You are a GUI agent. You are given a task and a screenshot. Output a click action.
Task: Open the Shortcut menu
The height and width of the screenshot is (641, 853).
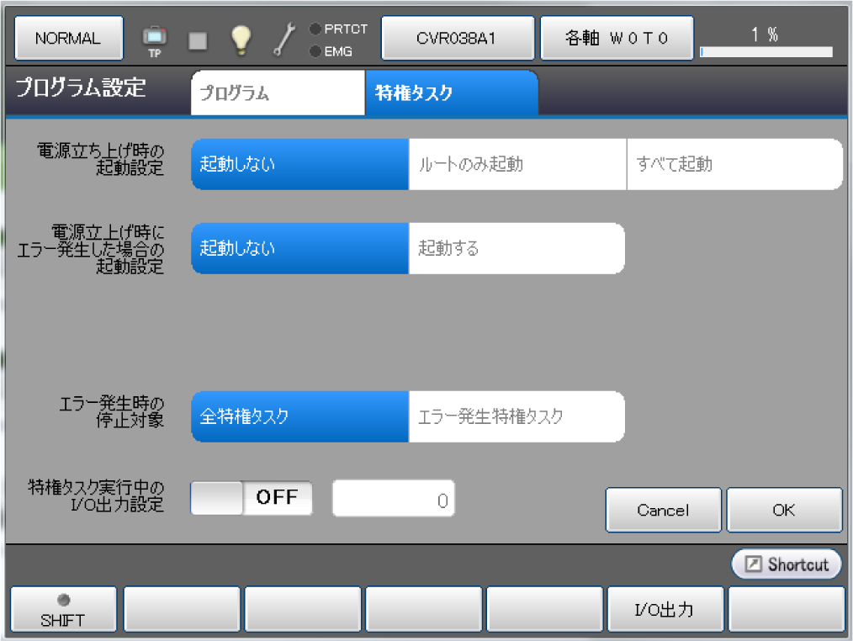[x=787, y=564]
